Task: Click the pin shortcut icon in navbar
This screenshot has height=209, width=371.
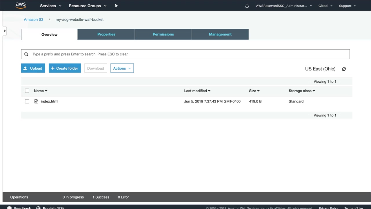Action: pos(116,6)
